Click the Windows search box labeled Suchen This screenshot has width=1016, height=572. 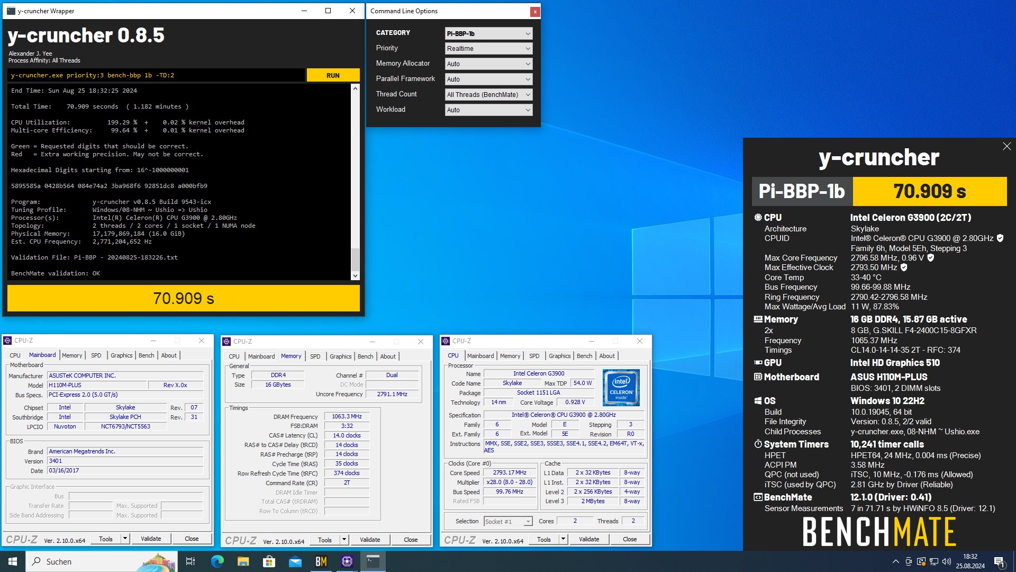pyautogui.click(x=102, y=561)
